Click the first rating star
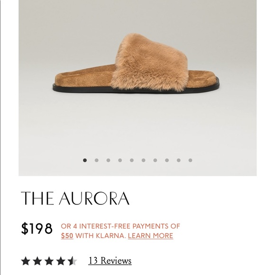This screenshot has height=275, width=275. (x=26, y=261)
